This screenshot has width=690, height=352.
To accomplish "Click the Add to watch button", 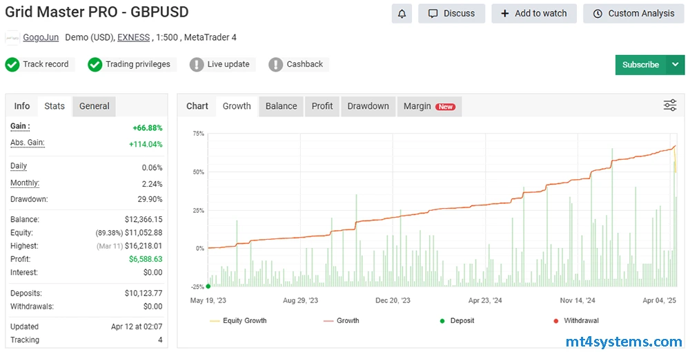I will coord(533,14).
